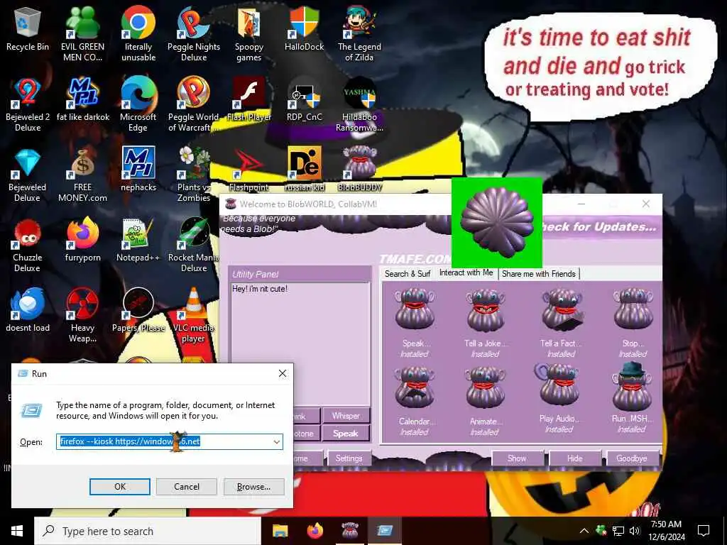This screenshot has height=545, width=727.
Task: Open Hildaboo Ransomware shortcut
Action: [x=359, y=104]
